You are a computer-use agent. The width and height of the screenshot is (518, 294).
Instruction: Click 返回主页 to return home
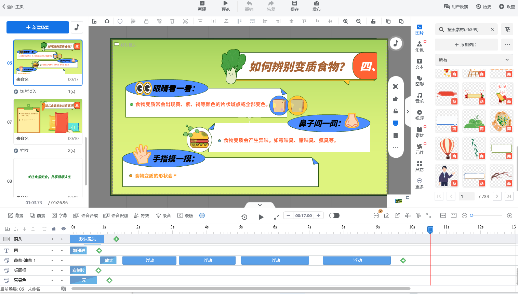(x=13, y=6)
